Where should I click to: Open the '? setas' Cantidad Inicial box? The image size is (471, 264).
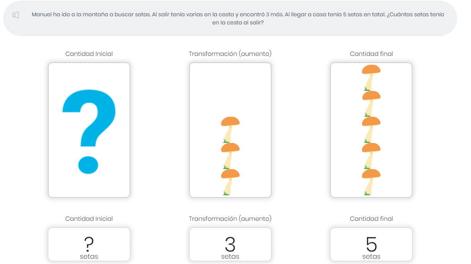coord(89,245)
